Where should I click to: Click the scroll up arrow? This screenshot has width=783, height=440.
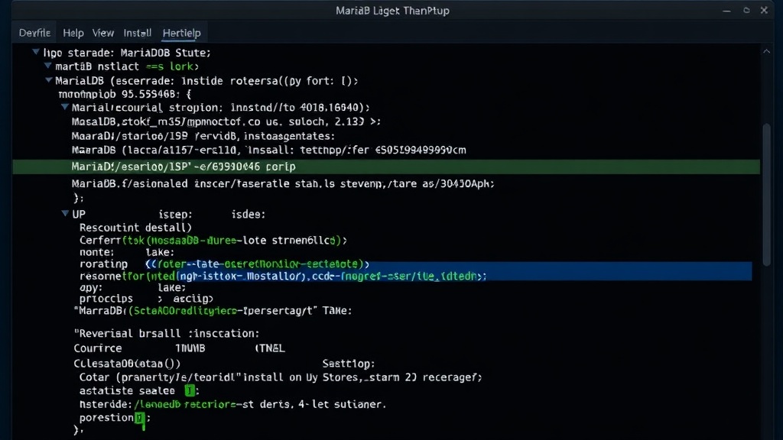pos(766,51)
